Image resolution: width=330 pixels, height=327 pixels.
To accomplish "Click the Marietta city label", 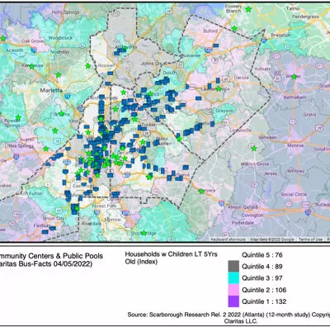I will [x=51, y=90].
